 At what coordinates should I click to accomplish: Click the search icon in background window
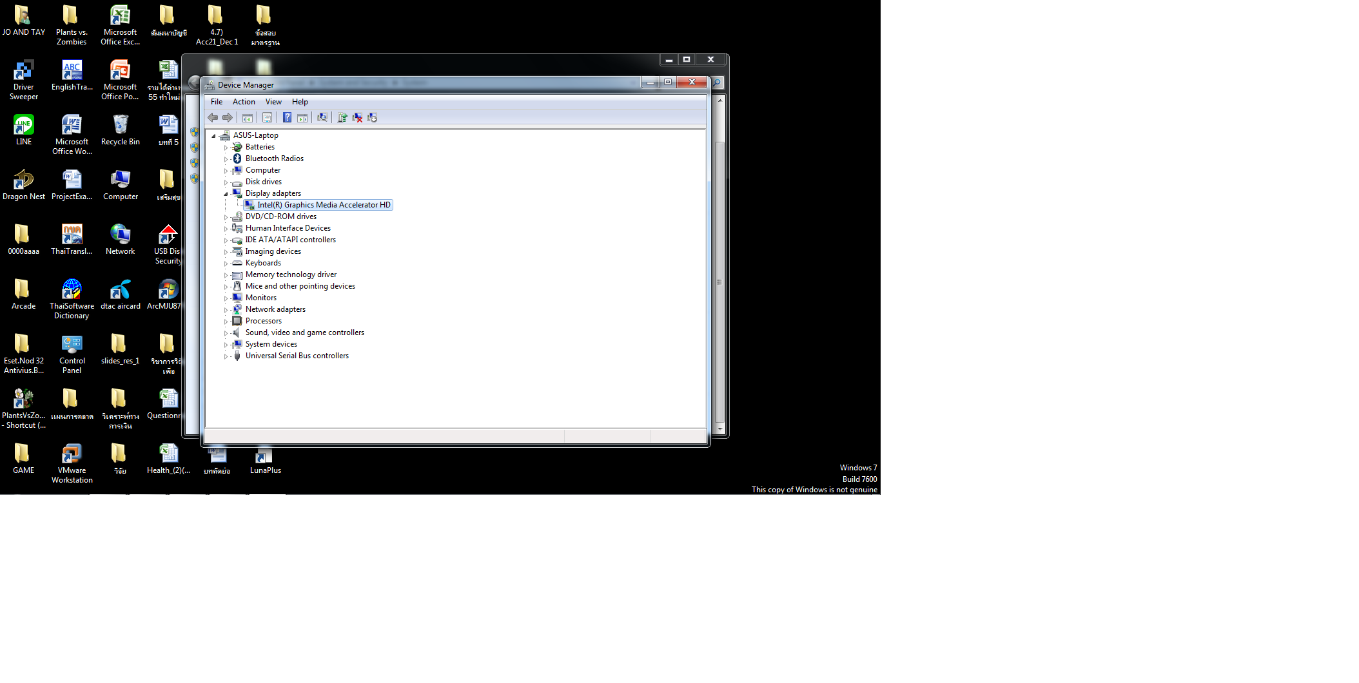[717, 82]
